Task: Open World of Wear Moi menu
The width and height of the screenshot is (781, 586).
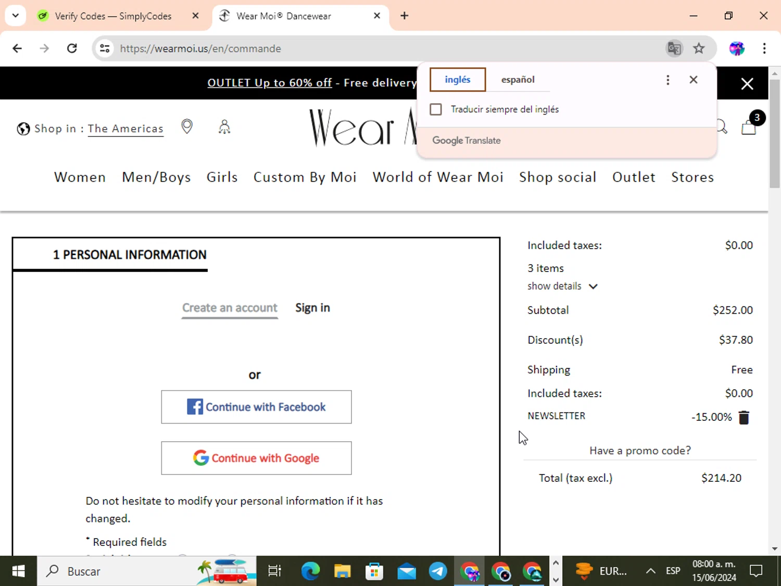Action: click(x=438, y=177)
